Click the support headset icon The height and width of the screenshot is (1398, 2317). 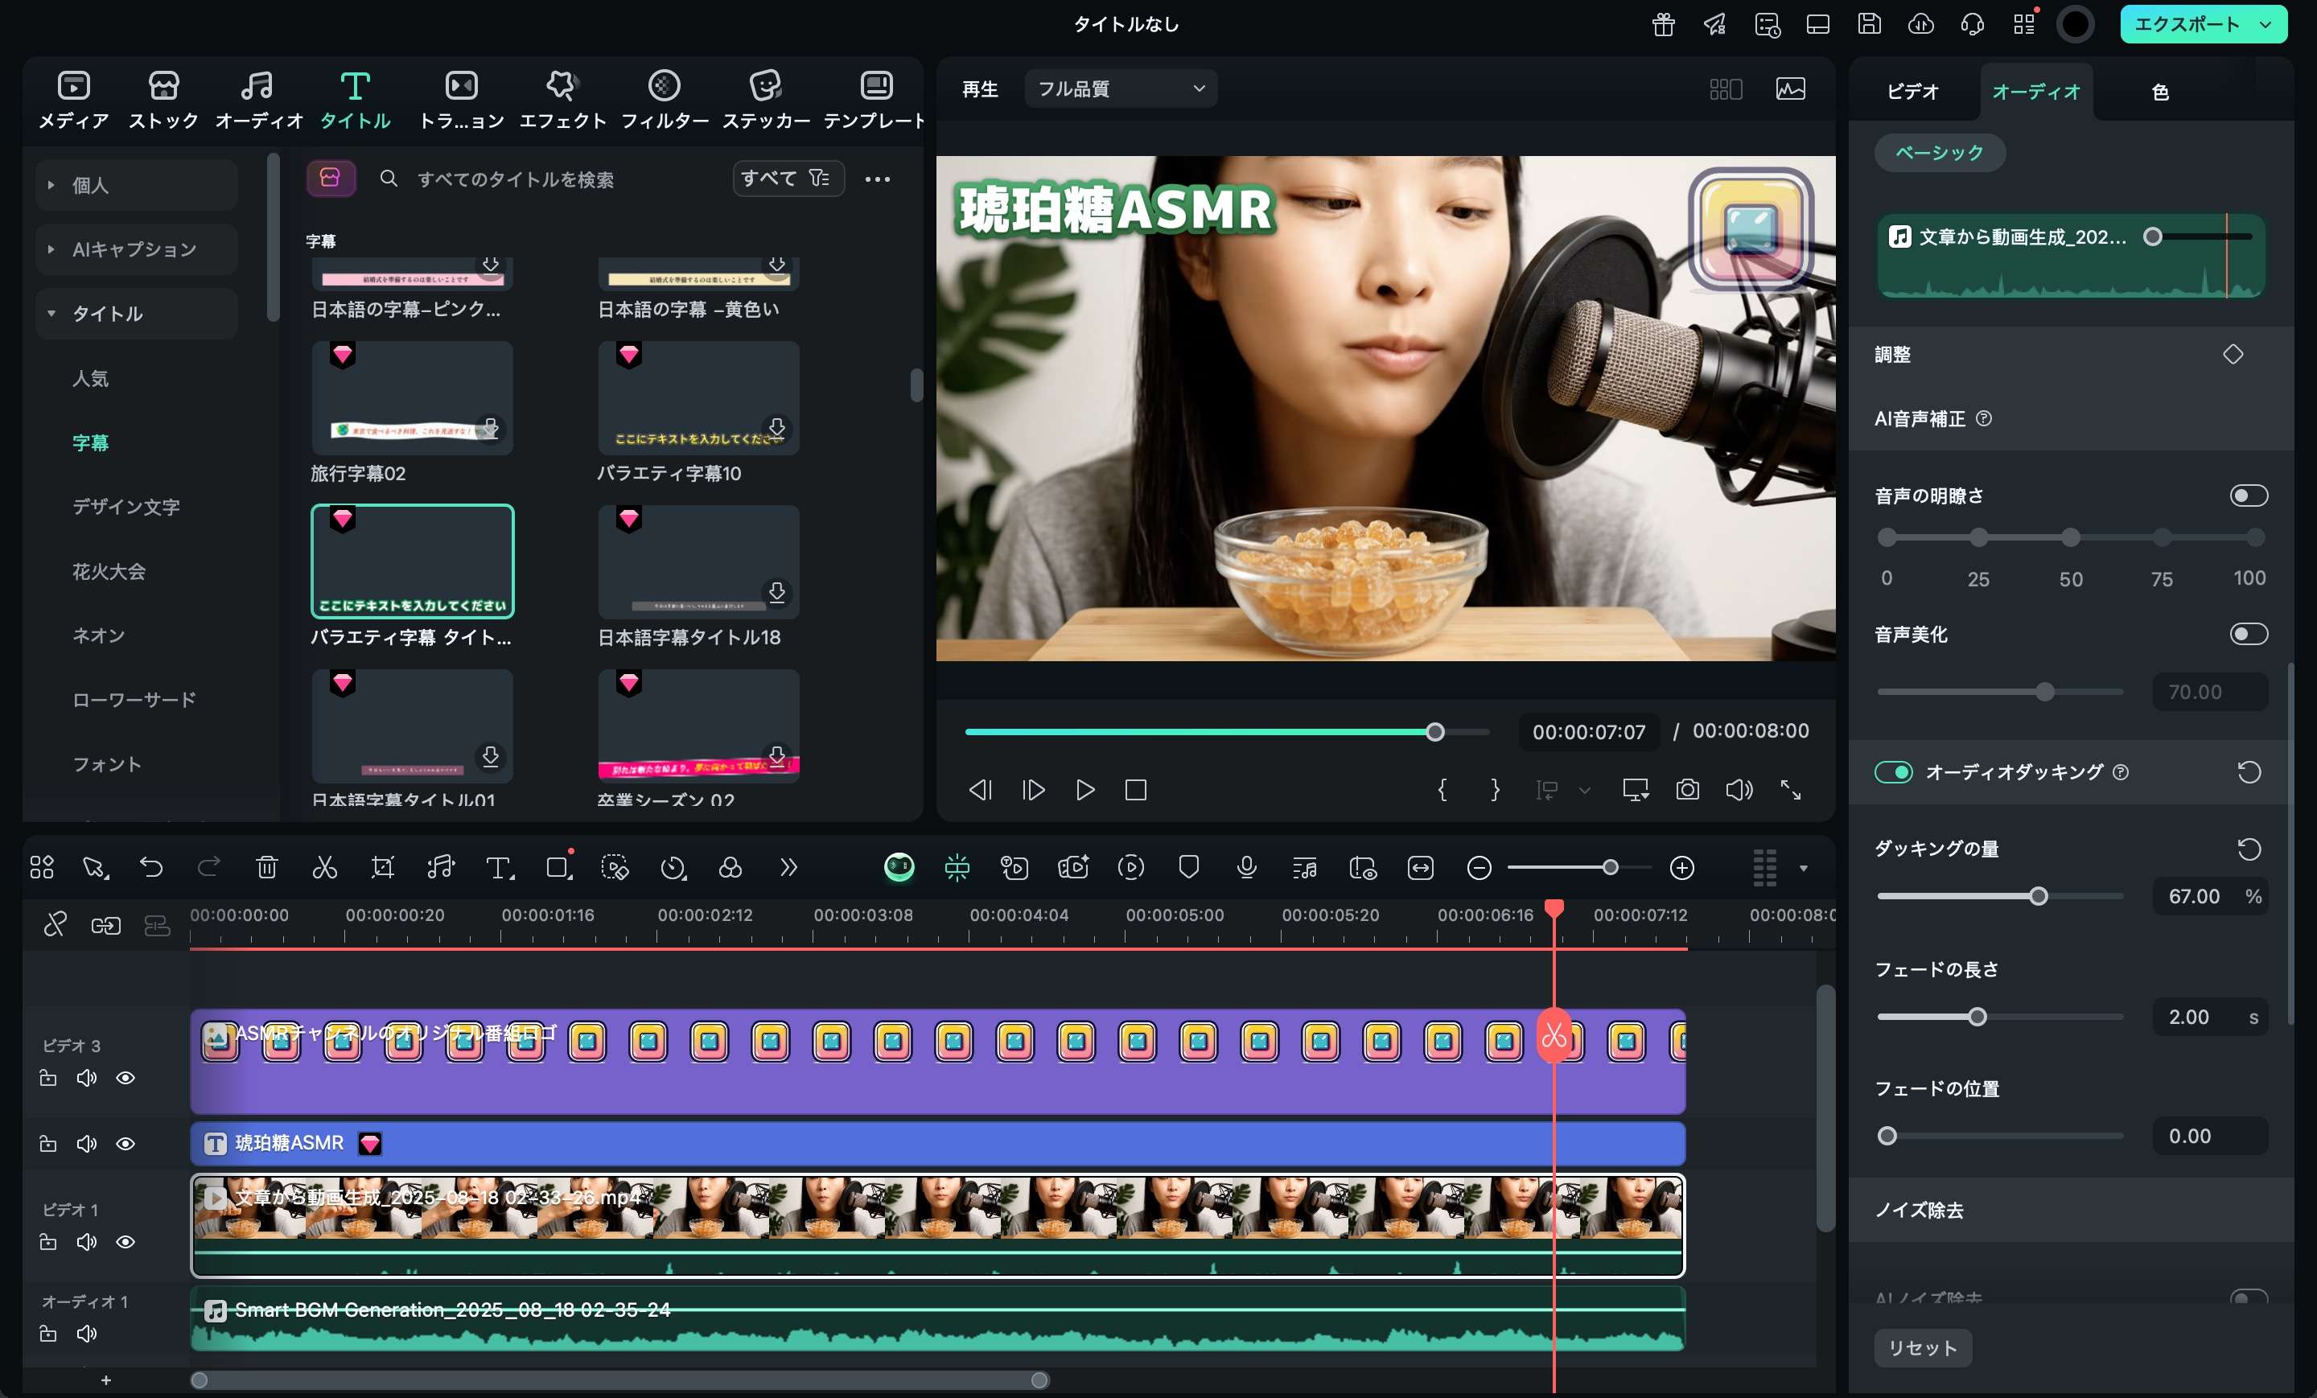1973,24
